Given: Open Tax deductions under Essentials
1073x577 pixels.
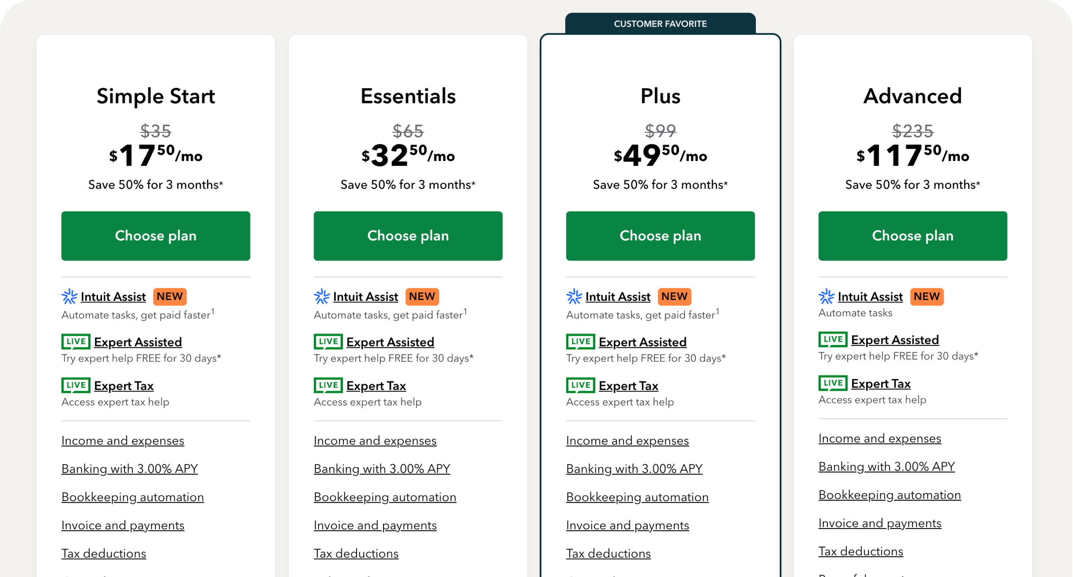Looking at the screenshot, I should point(356,553).
